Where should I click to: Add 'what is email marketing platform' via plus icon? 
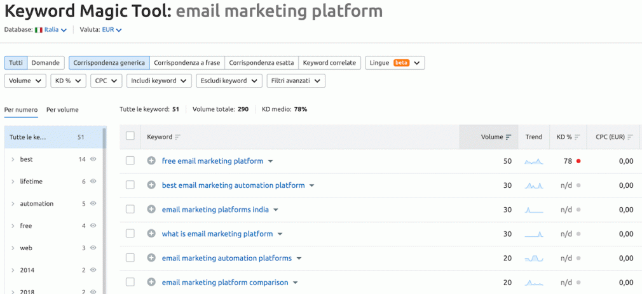coord(151,234)
